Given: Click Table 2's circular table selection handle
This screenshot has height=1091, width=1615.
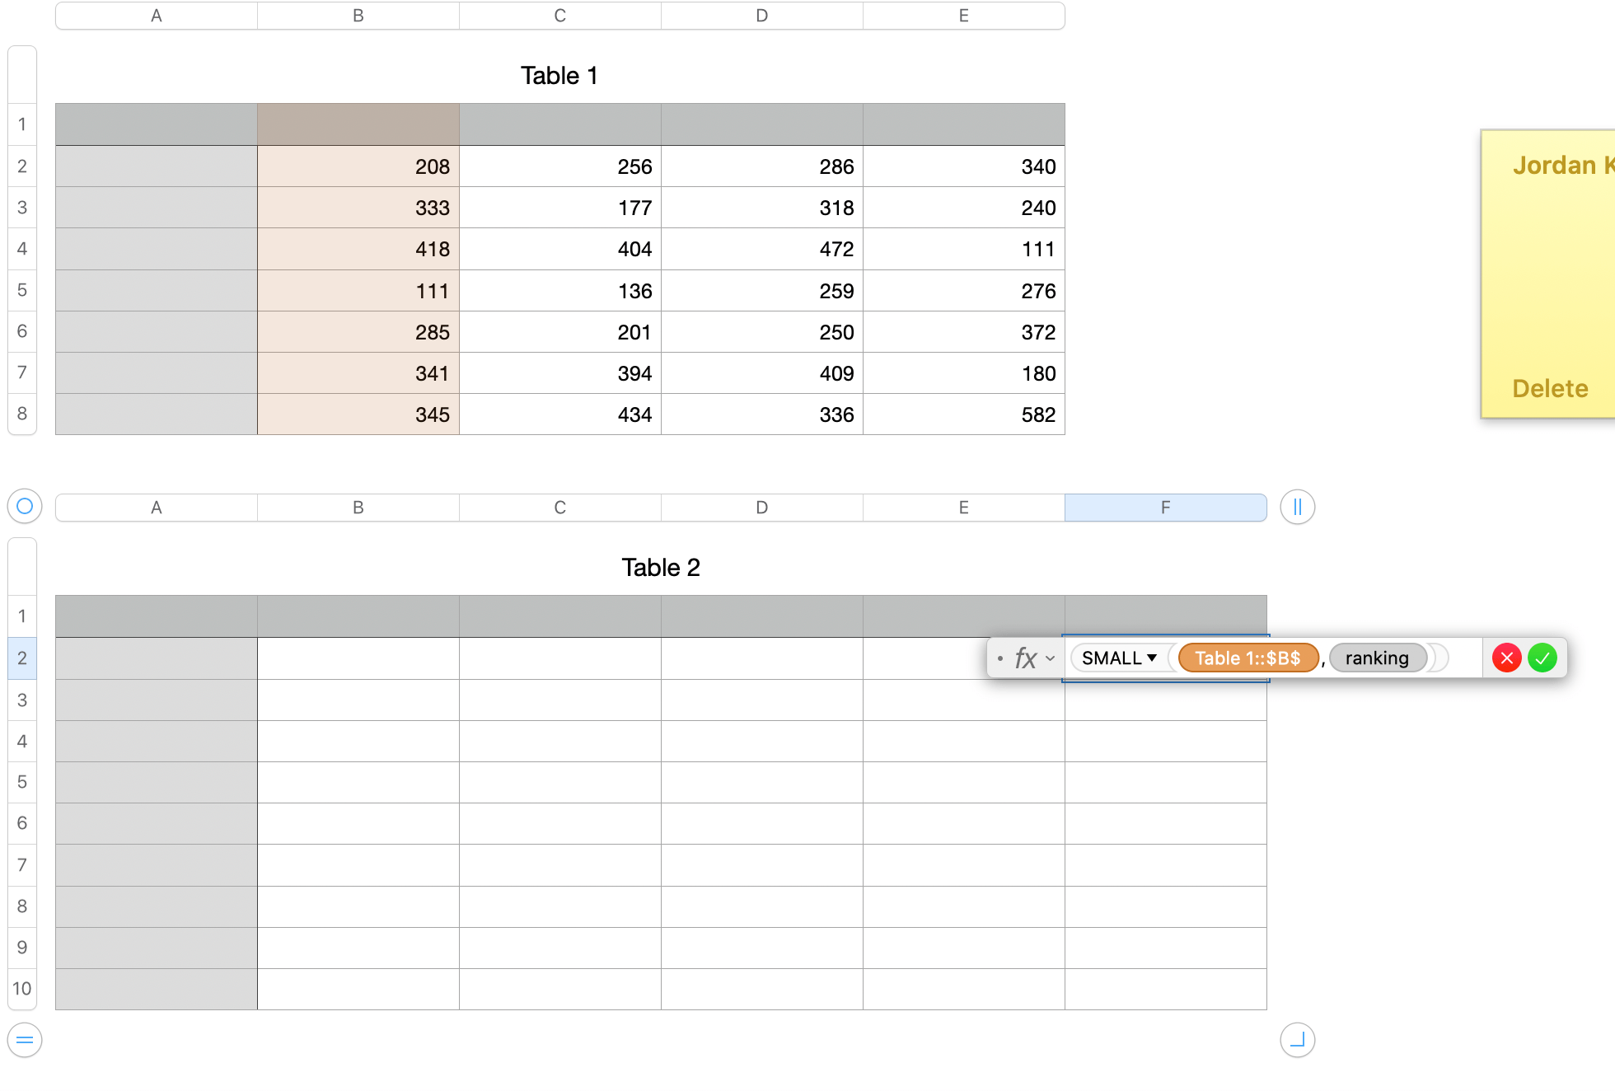Looking at the screenshot, I should pos(24,507).
